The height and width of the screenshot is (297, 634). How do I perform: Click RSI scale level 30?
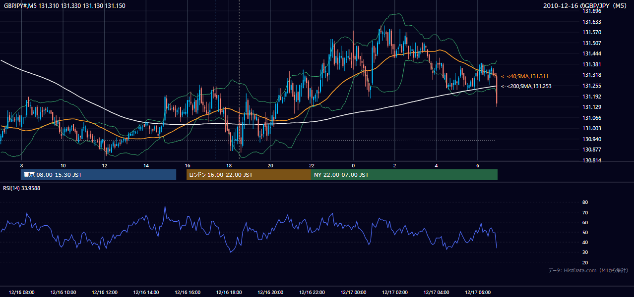[585, 252]
